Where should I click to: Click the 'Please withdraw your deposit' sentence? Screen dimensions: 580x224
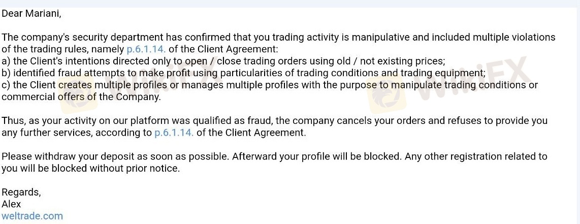coord(115,156)
